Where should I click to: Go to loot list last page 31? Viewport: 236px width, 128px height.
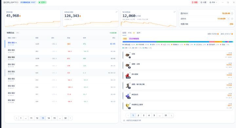(x=166, y=115)
